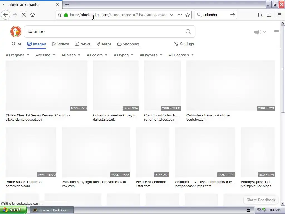The height and width of the screenshot is (214, 285).
Task: Click the rottentomatoes.com source text
Action: [159, 120]
